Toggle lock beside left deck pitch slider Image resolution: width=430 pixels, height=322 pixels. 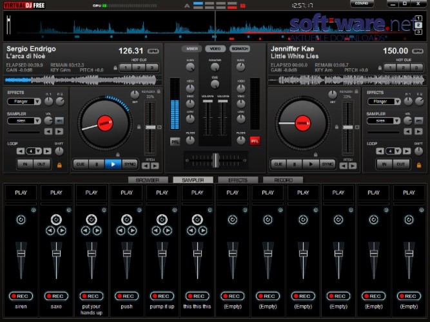tap(139, 127)
